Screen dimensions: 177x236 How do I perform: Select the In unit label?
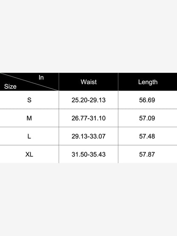coord(41,77)
